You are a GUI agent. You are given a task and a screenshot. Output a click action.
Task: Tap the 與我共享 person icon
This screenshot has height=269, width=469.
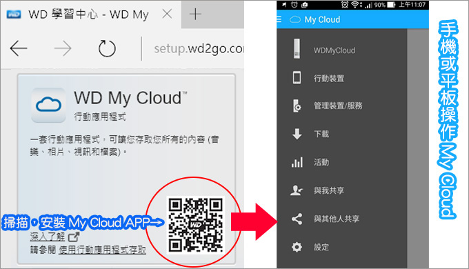click(x=297, y=190)
